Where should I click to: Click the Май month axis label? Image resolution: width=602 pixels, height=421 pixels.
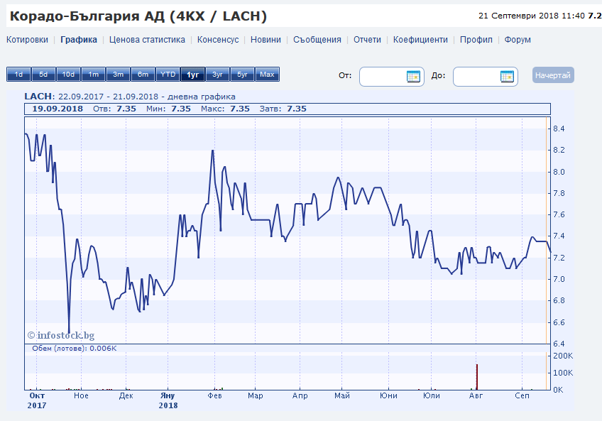point(342,395)
